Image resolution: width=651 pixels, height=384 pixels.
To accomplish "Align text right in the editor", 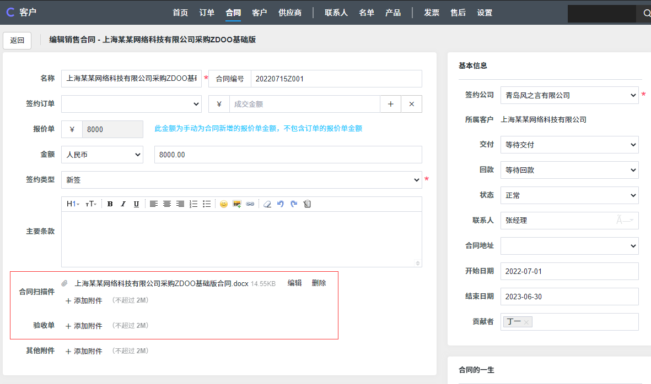I will tap(180, 204).
